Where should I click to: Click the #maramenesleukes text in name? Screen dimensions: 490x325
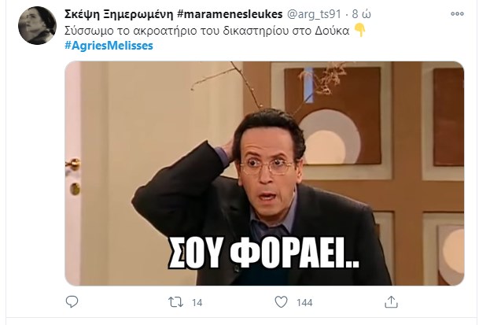pyautogui.click(x=230, y=14)
